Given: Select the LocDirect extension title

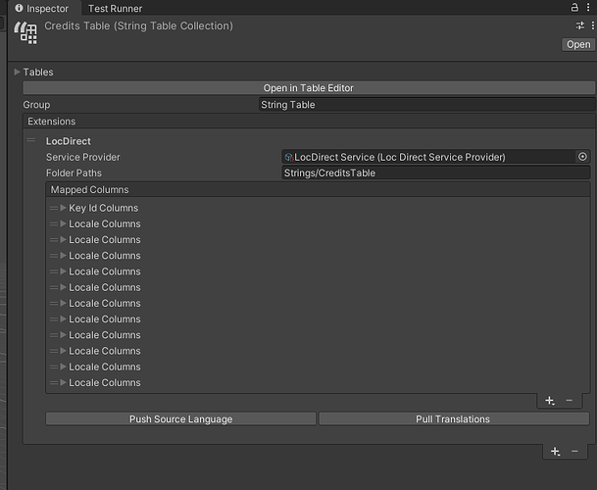Looking at the screenshot, I should (x=69, y=141).
